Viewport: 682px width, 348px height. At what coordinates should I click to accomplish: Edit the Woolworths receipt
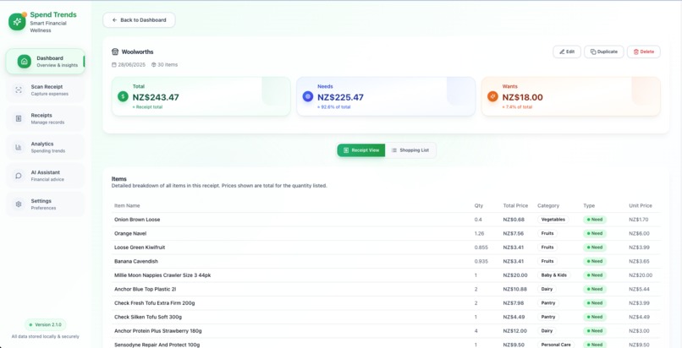click(567, 52)
